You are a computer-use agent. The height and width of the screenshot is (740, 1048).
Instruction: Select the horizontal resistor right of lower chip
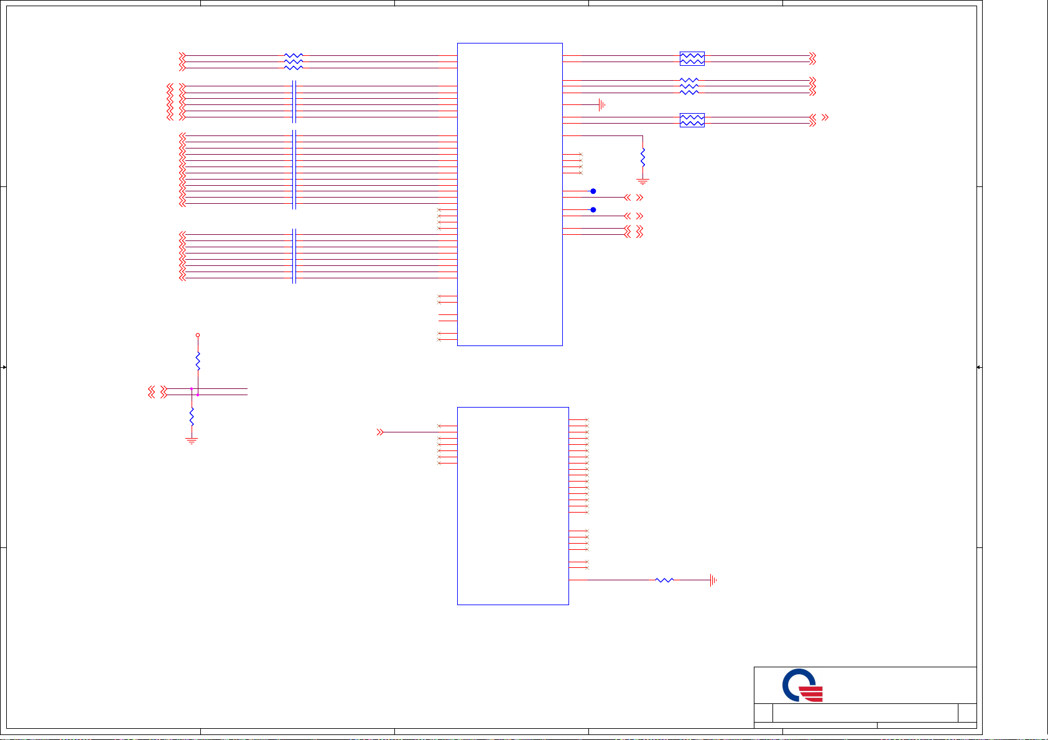[664, 580]
